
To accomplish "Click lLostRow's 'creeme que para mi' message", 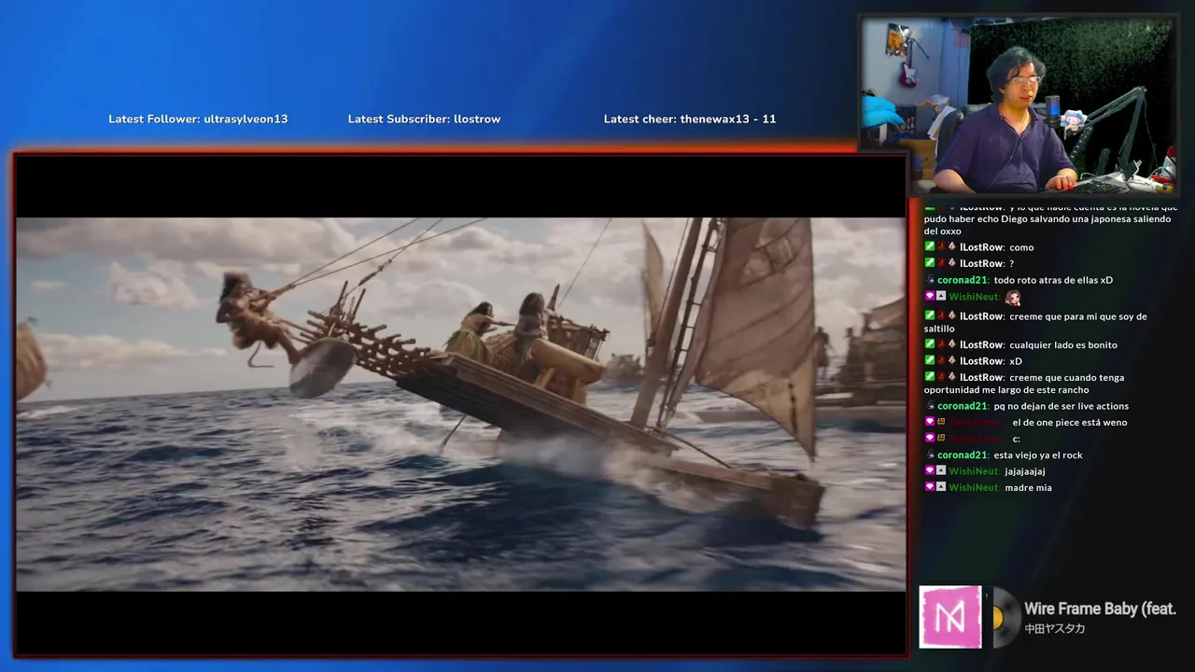I will click(x=1036, y=322).
